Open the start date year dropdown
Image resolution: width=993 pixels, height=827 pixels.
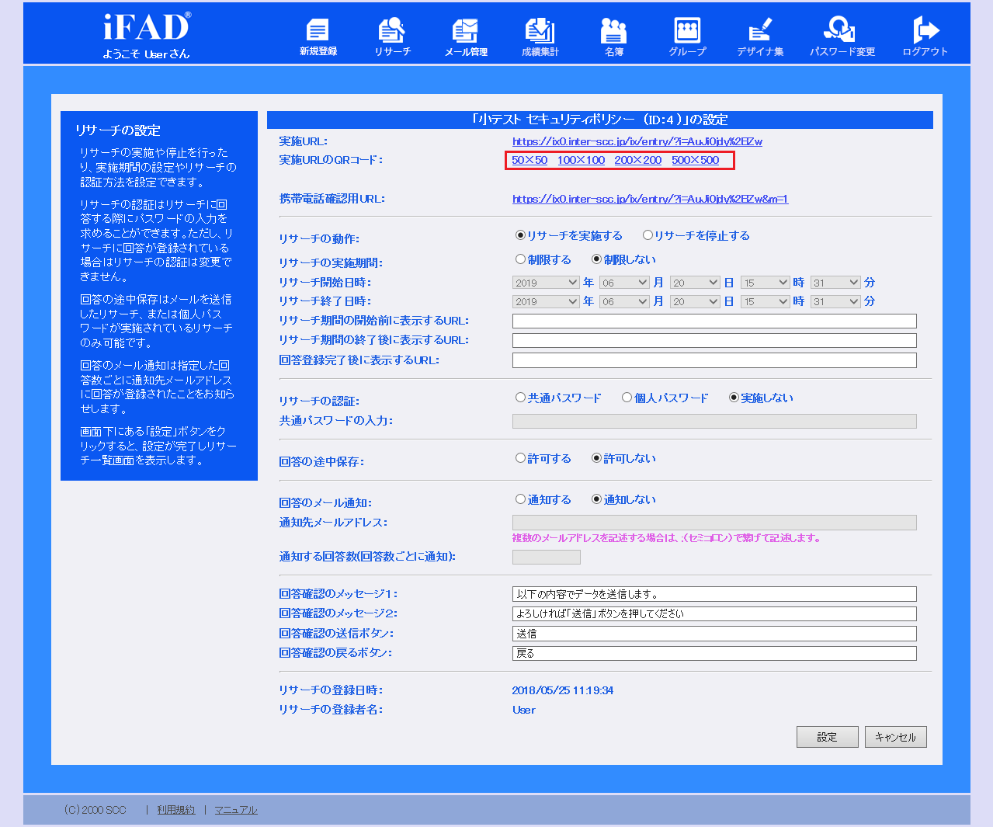[546, 283]
